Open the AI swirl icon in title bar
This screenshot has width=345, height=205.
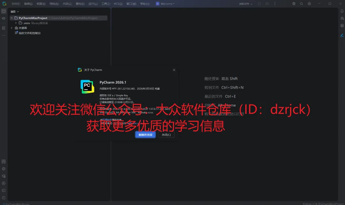coord(294,4)
